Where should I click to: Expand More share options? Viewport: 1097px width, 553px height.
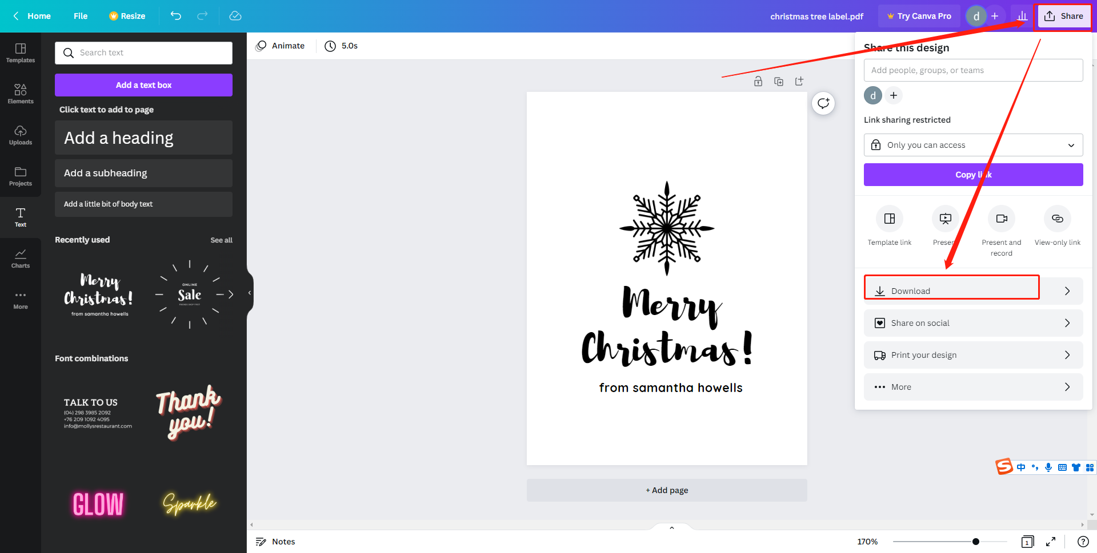[974, 387]
